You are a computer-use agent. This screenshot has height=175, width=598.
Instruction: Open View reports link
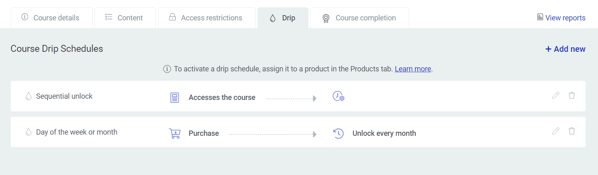point(561,18)
